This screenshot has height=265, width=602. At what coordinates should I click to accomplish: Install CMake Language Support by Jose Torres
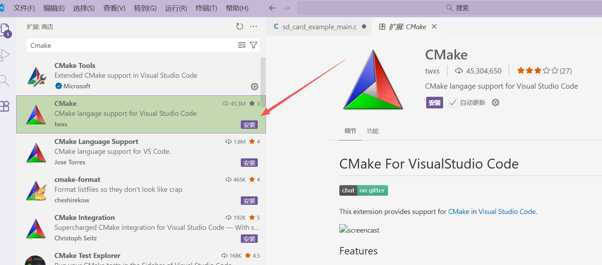pos(249,163)
